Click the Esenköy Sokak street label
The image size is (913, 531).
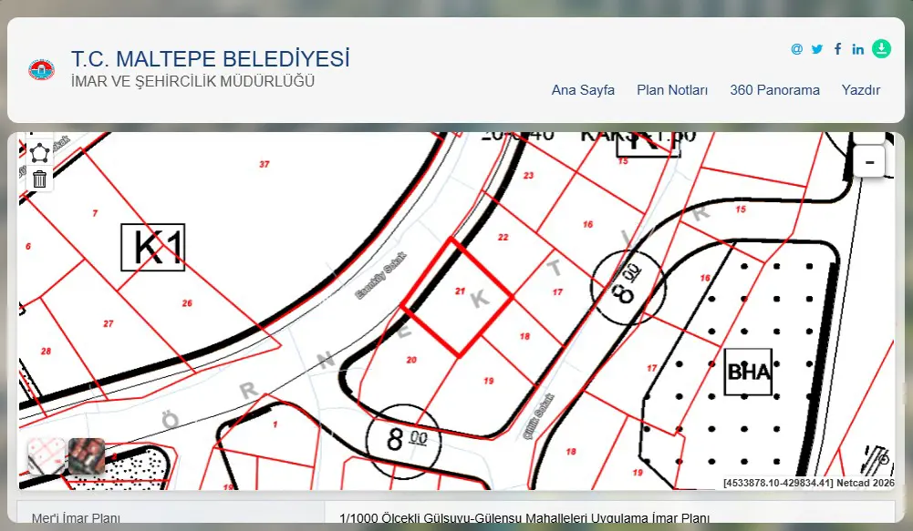(381, 276)
